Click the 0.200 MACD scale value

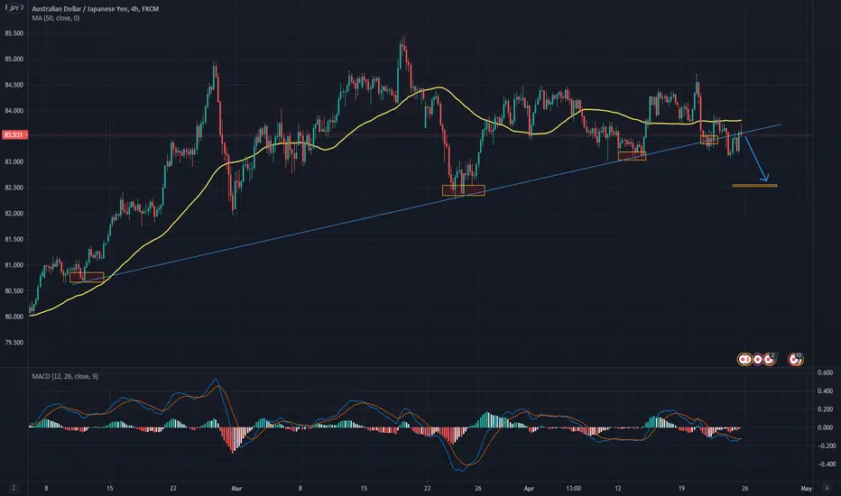(826, 409)
